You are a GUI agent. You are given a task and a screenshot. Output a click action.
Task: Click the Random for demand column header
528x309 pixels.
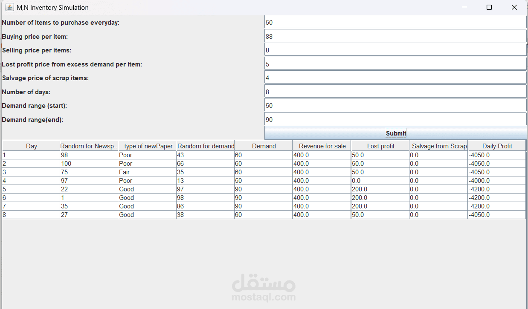tap(206, 146)
